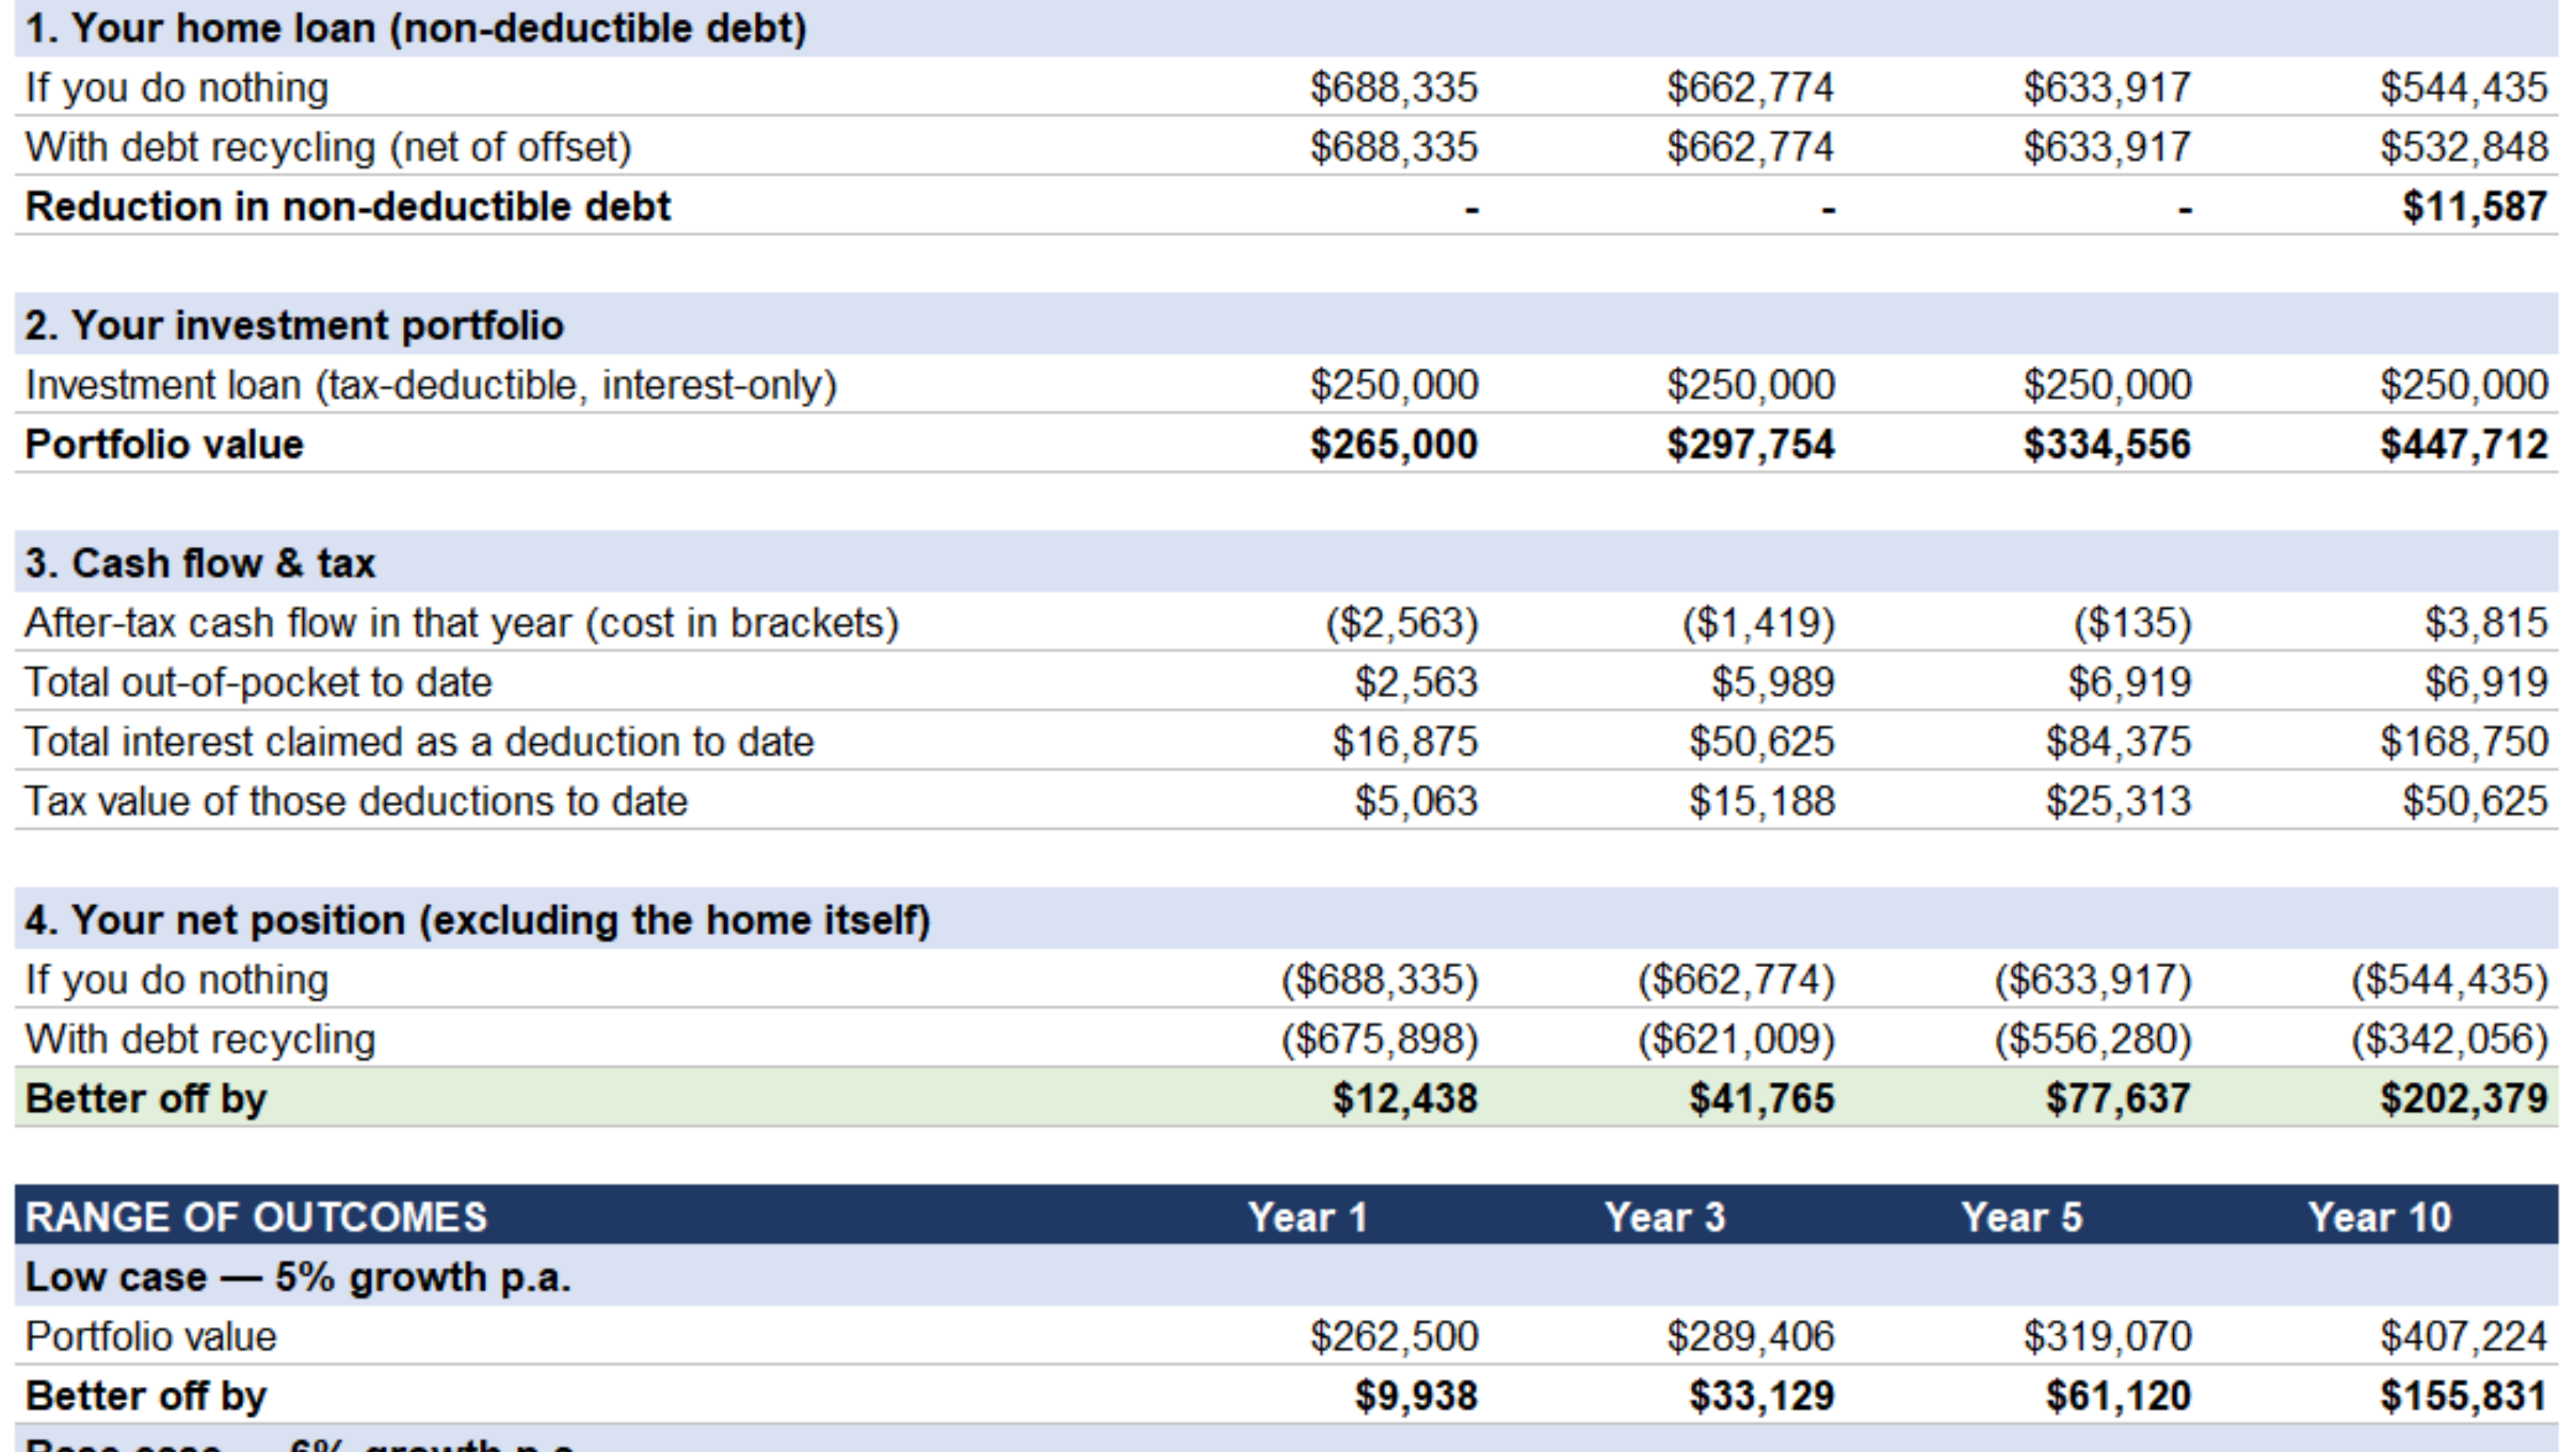2576x1452 pixels.
Task: Select 'Low case — 5% growth p.a.' row
Action: (x=1286, y=1277)
